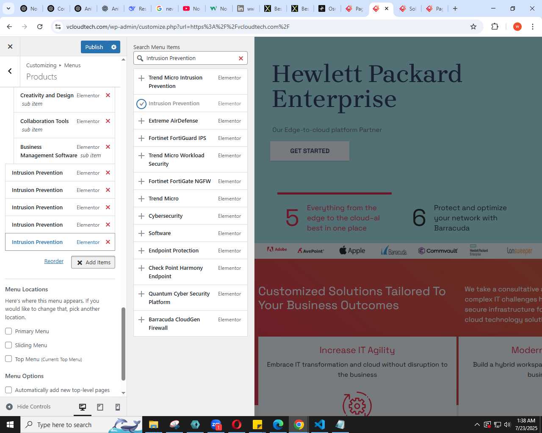The width and height of the screenshot is (542, 433).
Task: Click the Windows Start button
Action: 10,425
